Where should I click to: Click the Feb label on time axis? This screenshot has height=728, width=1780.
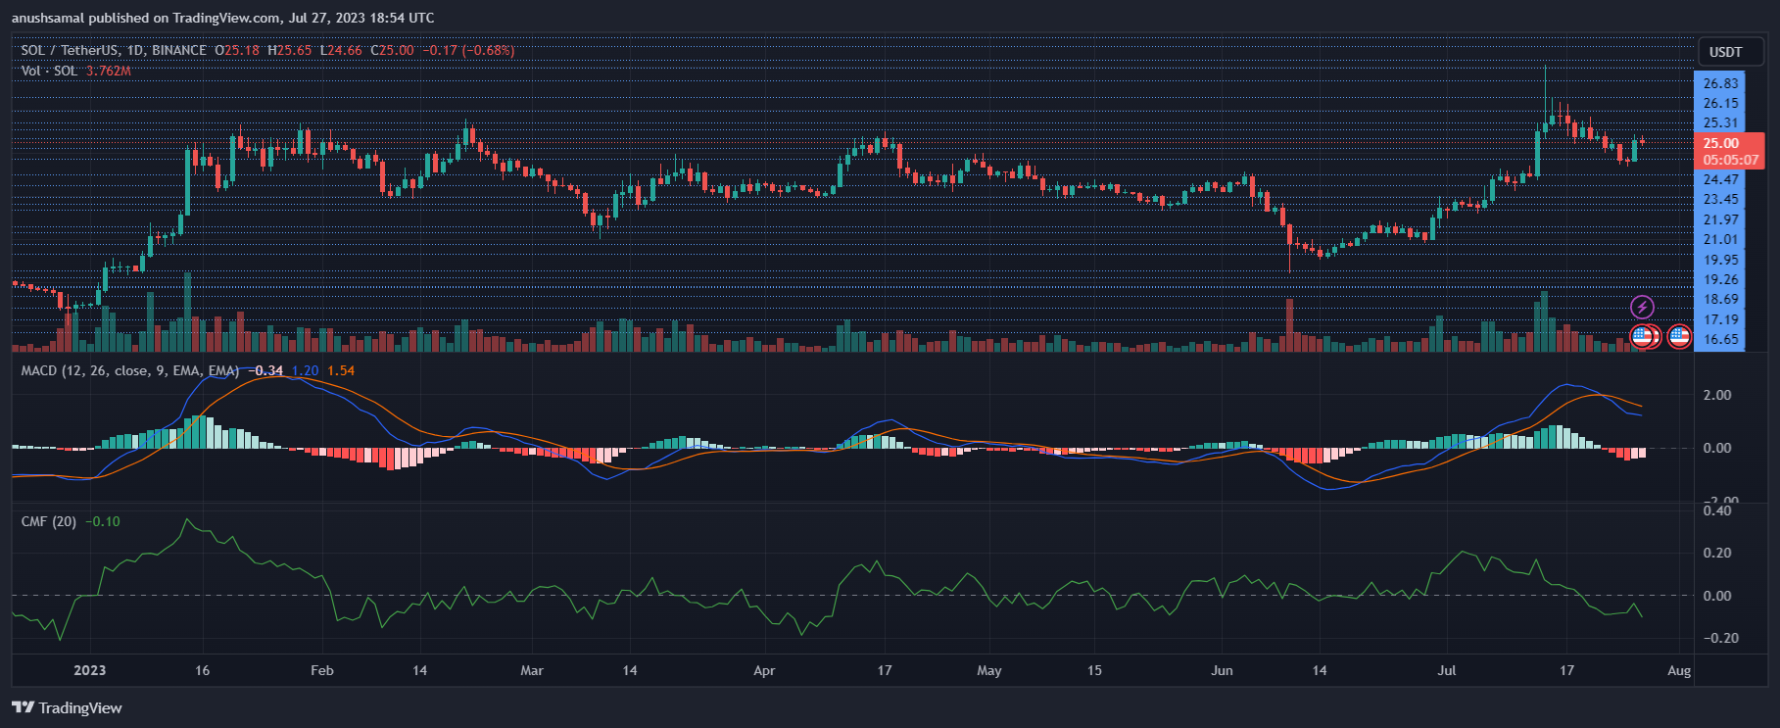pos(321,670)
